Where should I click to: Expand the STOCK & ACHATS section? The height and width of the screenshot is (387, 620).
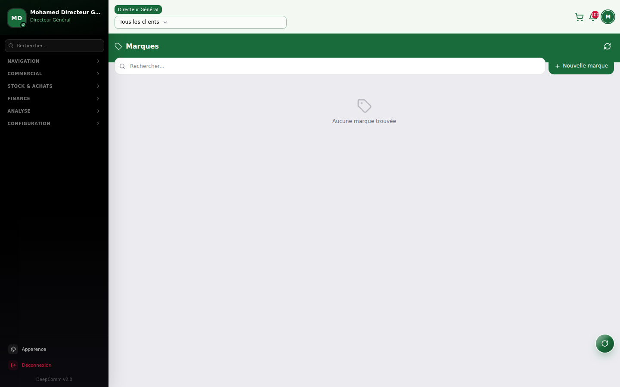click(x=54, y=86)
